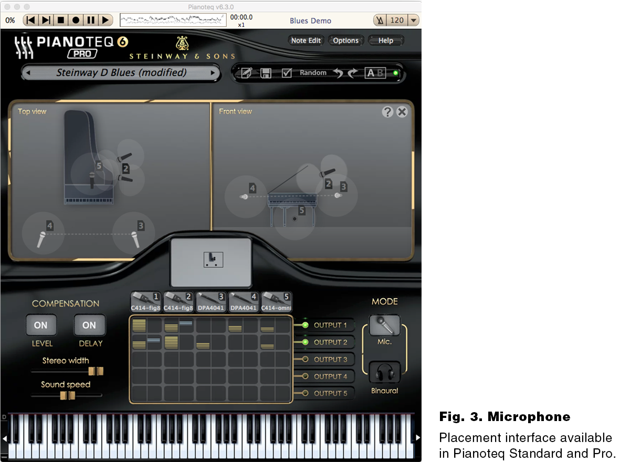Click the Help button
The image size is (630, 462).
(386, 40)
